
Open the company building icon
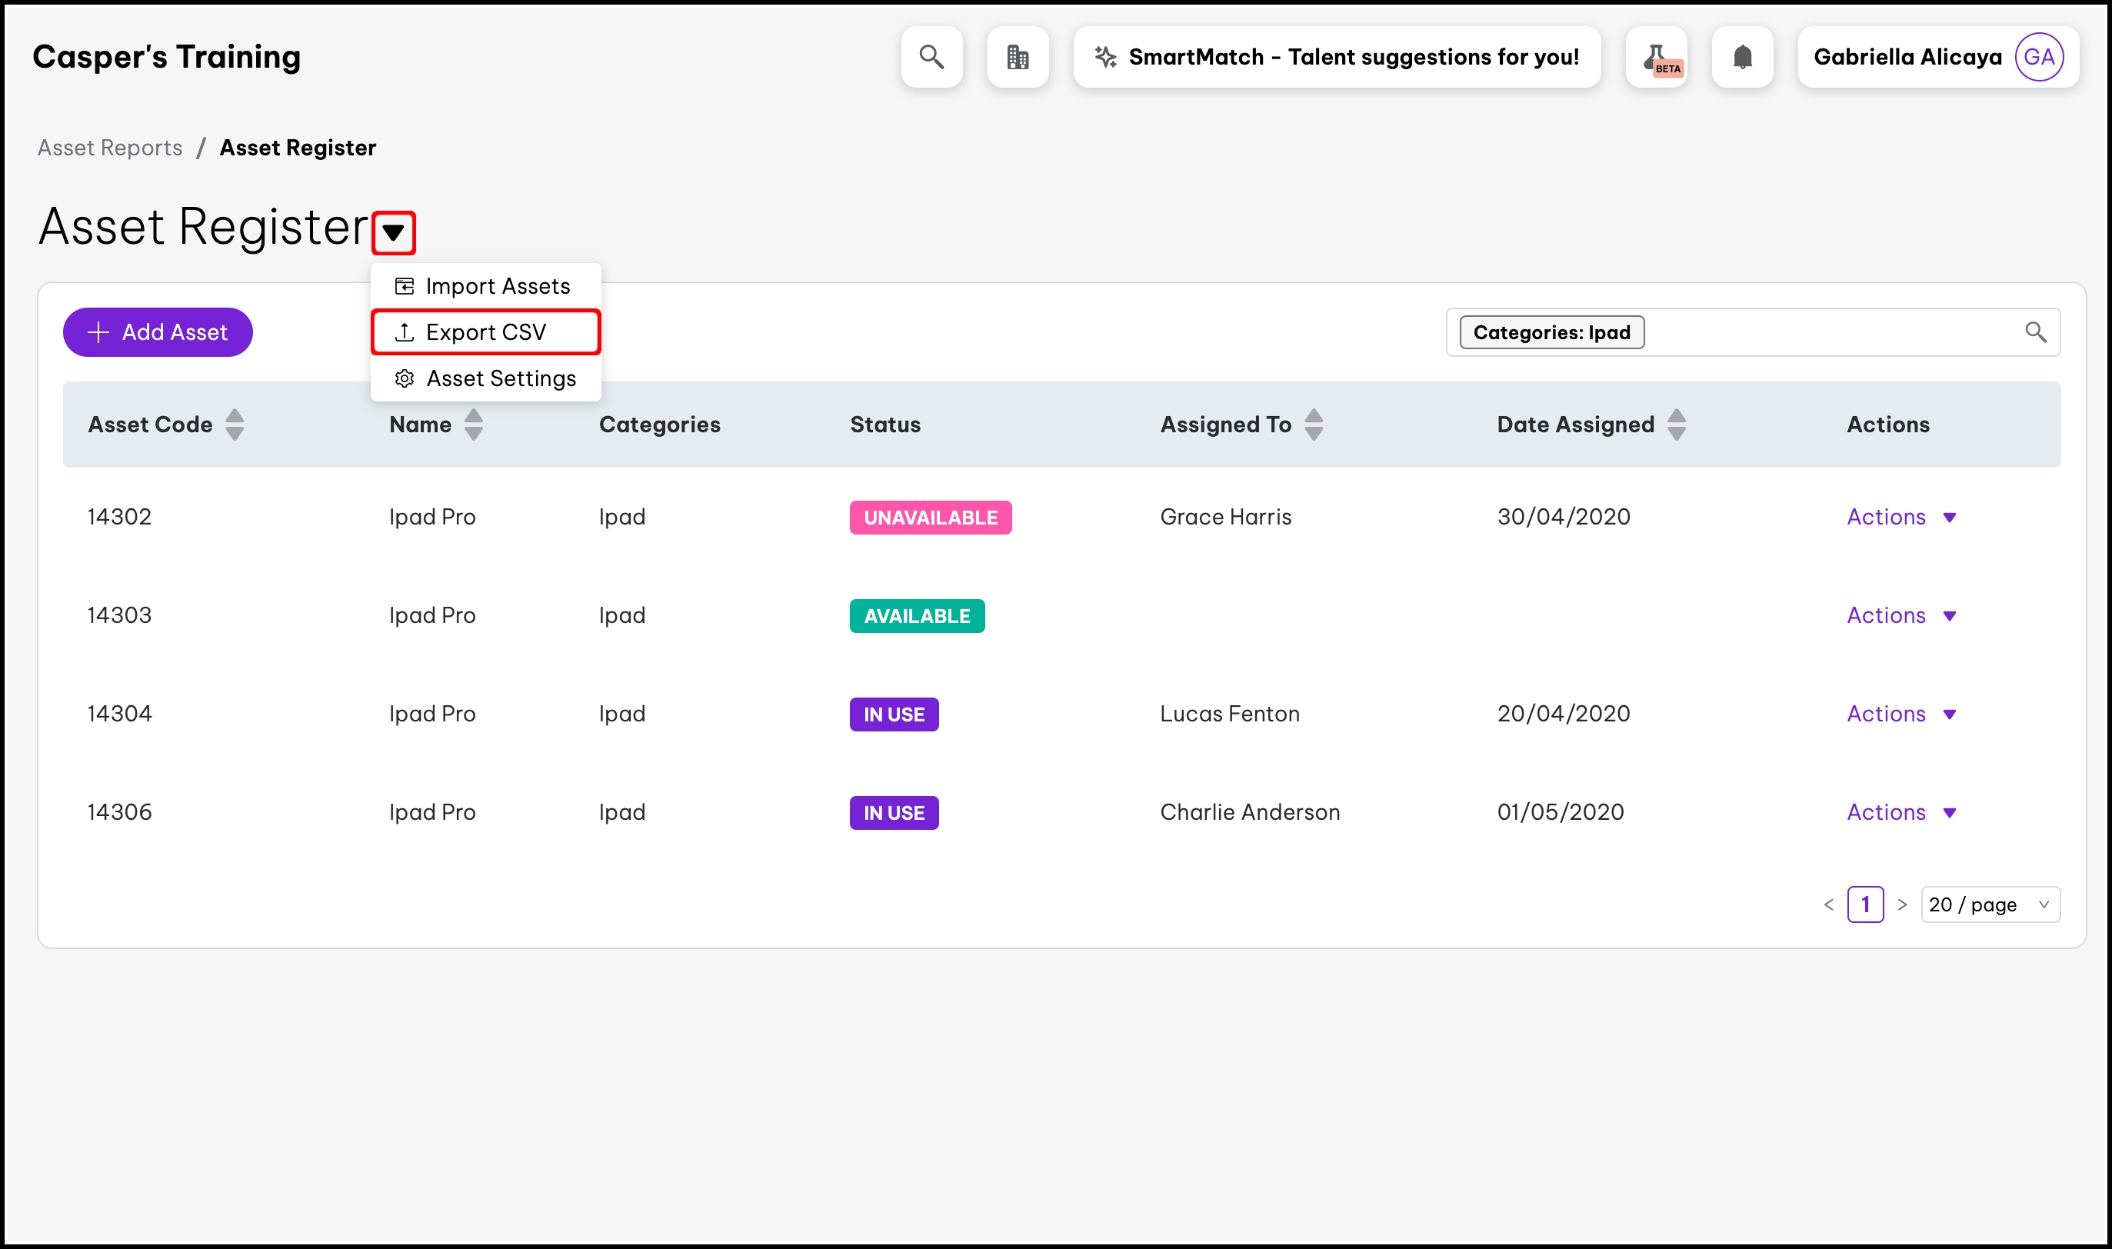pos(1018,56)
